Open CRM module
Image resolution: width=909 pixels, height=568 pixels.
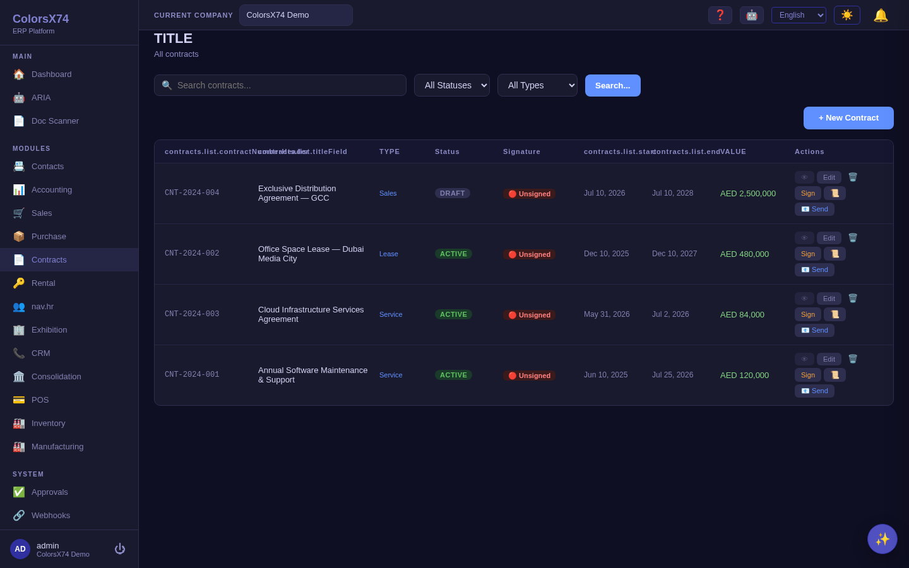click(x=69, y=353)
